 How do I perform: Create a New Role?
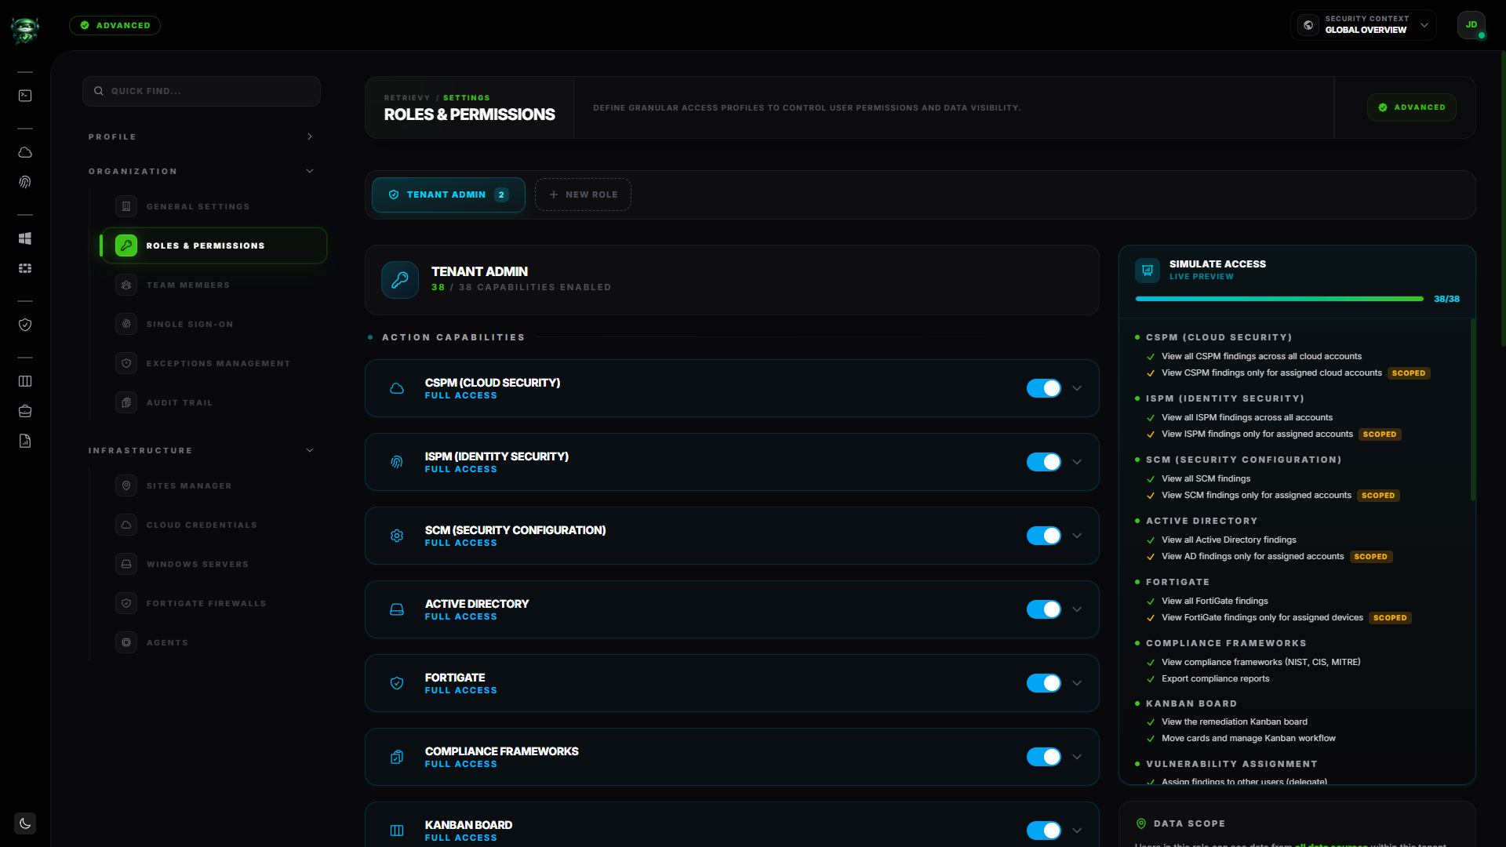(x=583, y=194)
